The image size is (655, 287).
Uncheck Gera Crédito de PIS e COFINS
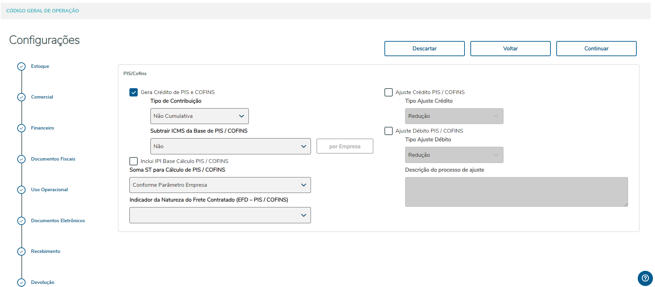tap(134, 92)
